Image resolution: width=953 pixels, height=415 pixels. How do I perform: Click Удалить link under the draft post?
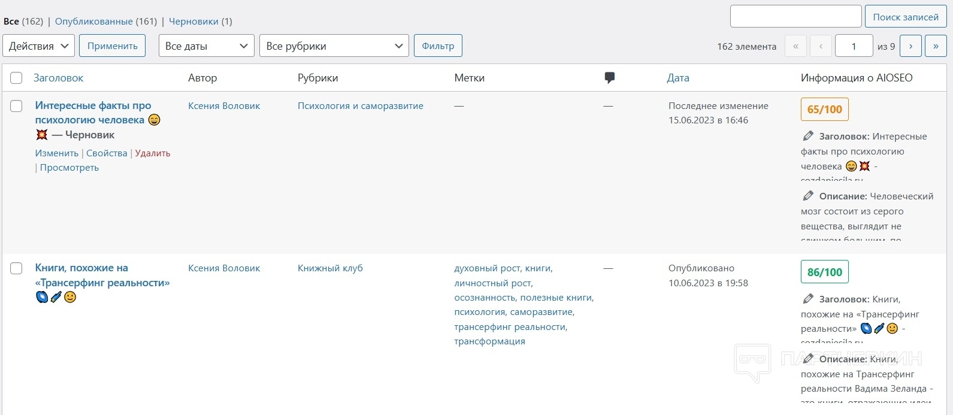point(153,153)
